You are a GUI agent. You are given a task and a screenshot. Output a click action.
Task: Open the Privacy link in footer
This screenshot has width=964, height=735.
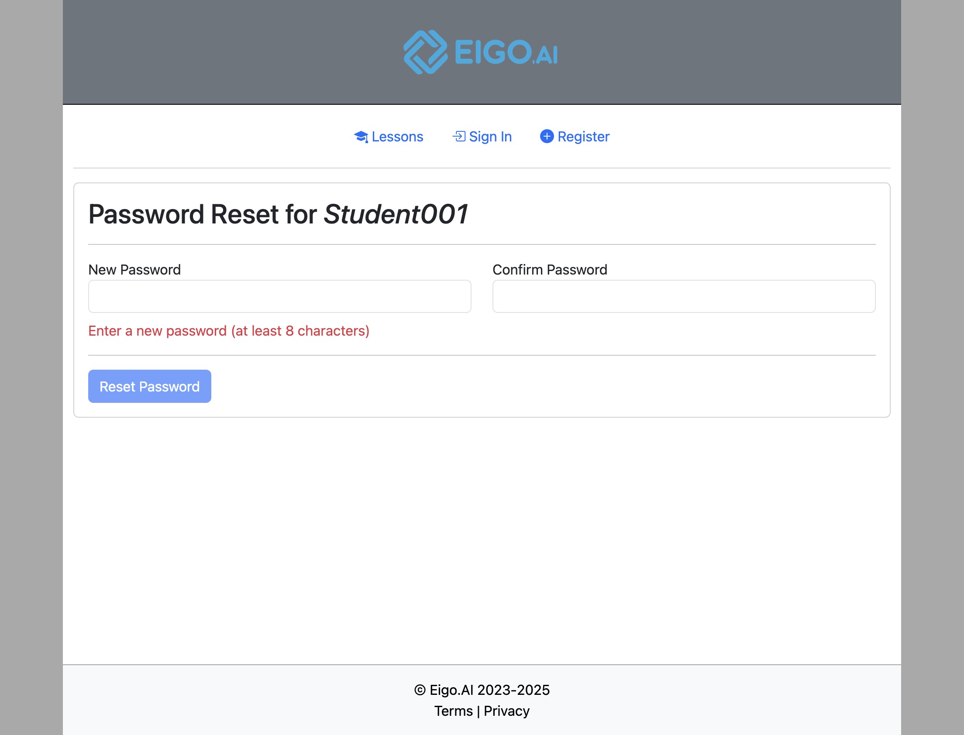(507, 711)
